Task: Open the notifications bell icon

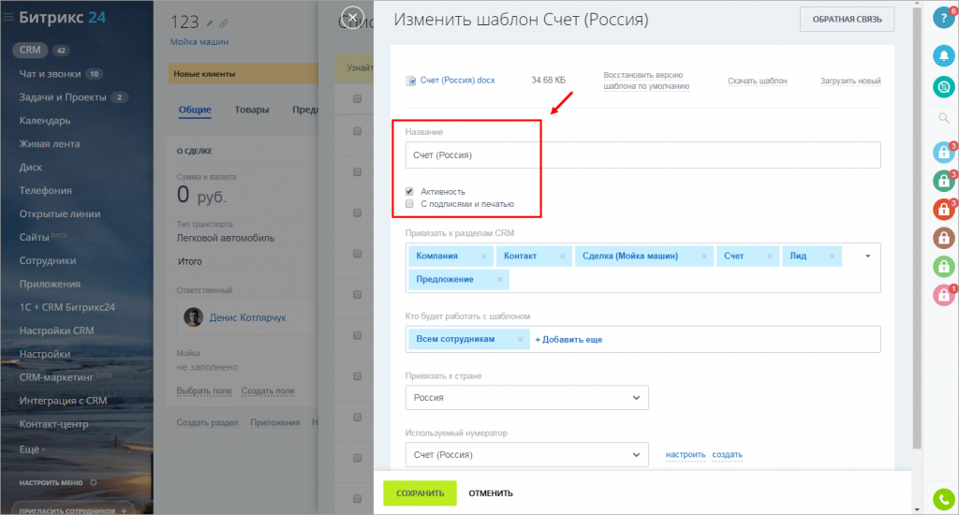Action: click(x=942, y=55)
